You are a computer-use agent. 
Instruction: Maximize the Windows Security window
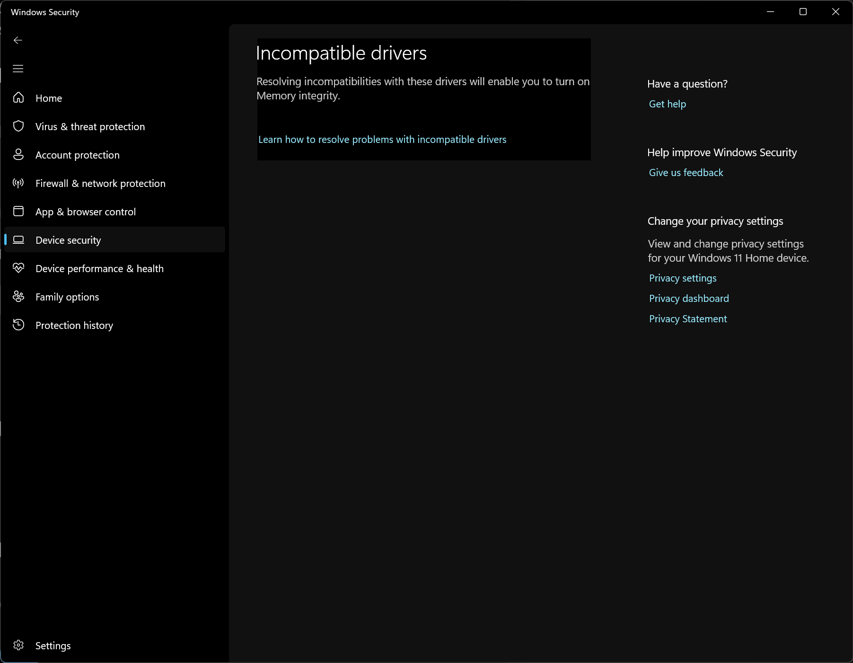(803, 12)
